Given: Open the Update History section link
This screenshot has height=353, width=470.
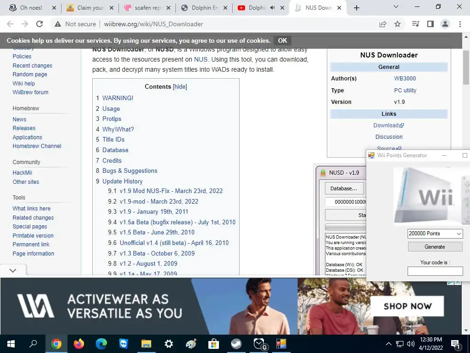Looking at the screenshot, I should (x=122, y=181).
